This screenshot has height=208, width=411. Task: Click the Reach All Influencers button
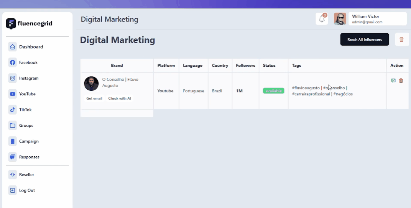(x=365, y=39)
